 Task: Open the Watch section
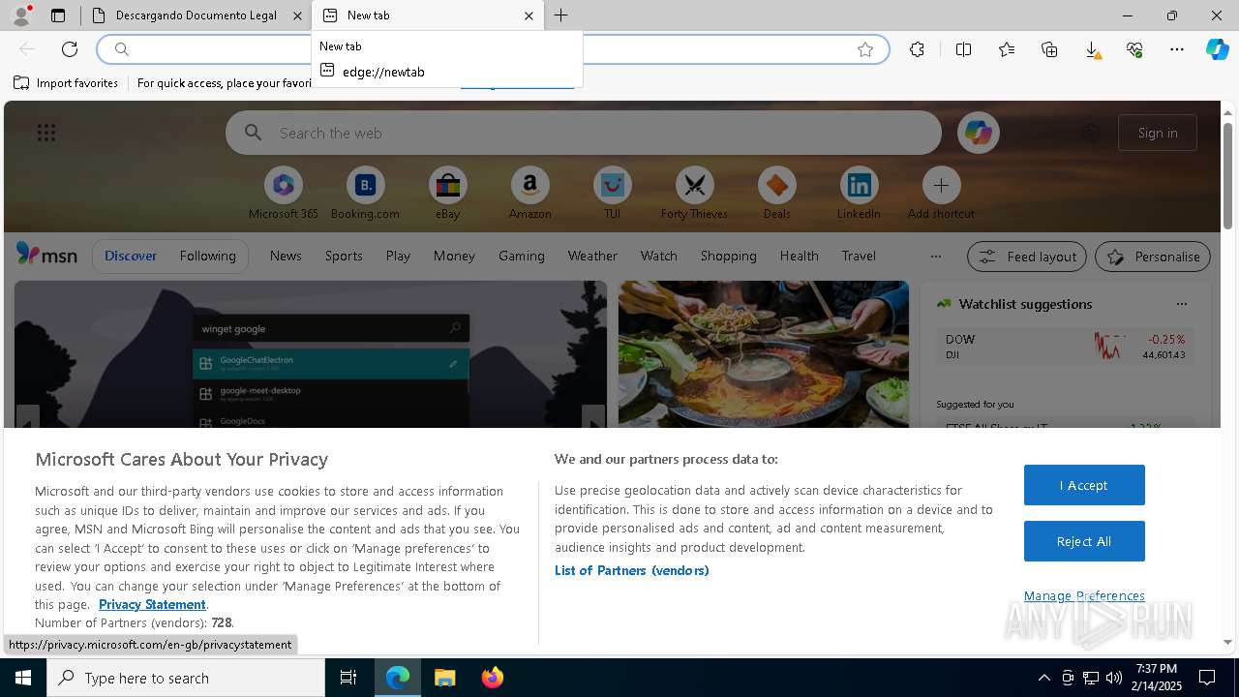pyautogui.click(x=659, y=256)
